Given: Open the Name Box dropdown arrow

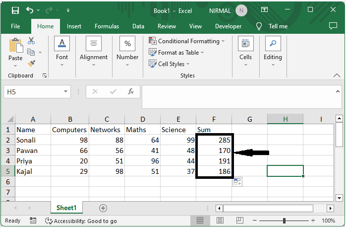Looking at the screenshot, I should tap(66, 92).
